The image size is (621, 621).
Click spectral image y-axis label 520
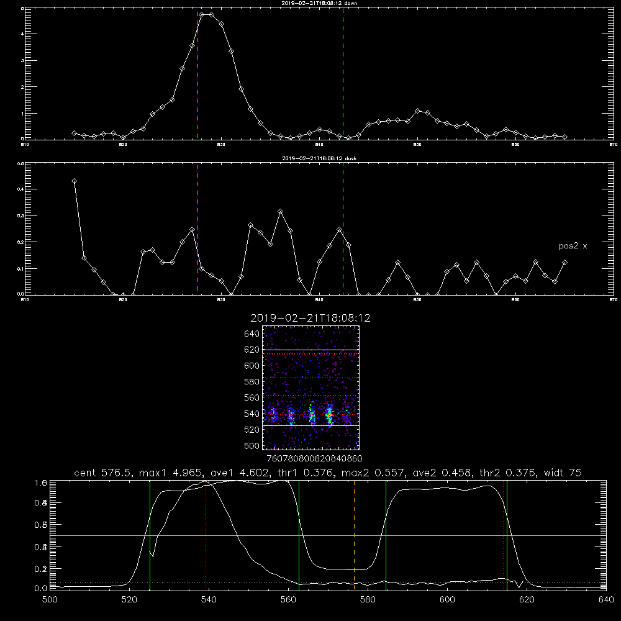(x=252, y=430)
